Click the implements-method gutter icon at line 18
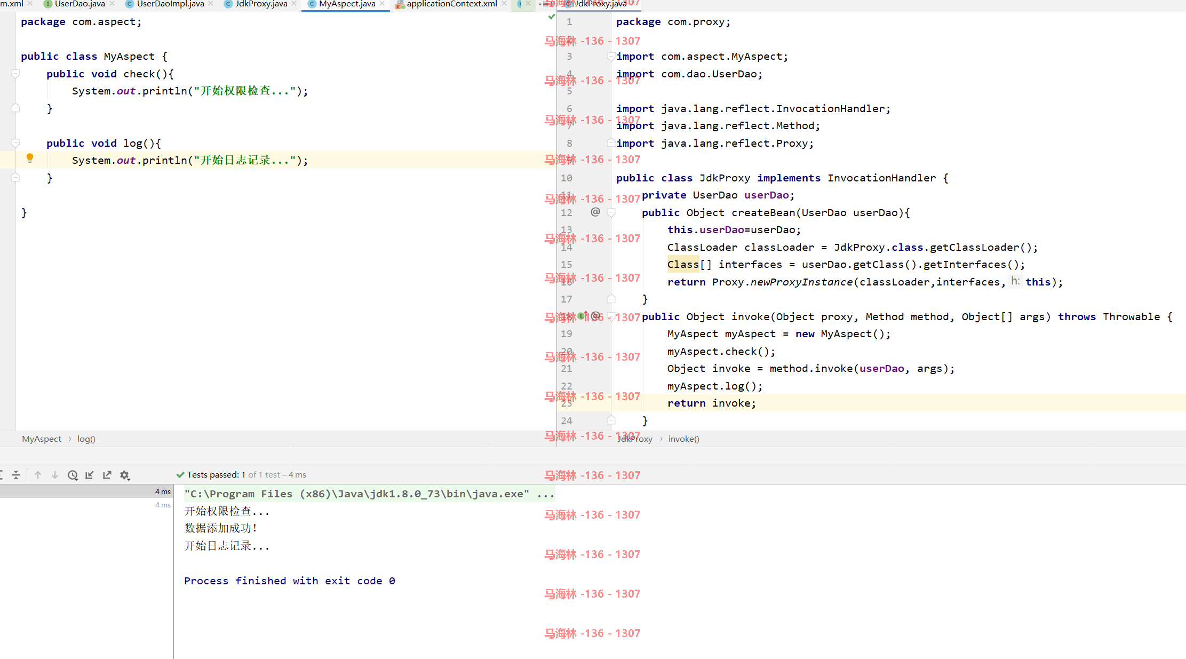The width and height of the screenshot is (1186, 659). coord(583,316)
